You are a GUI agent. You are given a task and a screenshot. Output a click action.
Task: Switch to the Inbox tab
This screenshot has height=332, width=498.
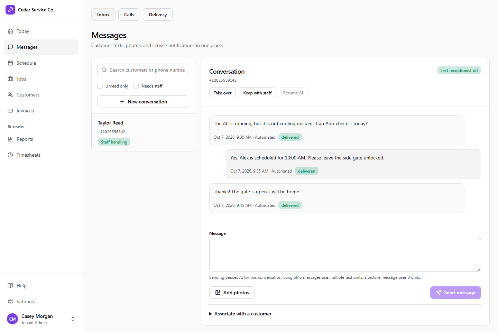pyautogui.click(x=103, y=15)
